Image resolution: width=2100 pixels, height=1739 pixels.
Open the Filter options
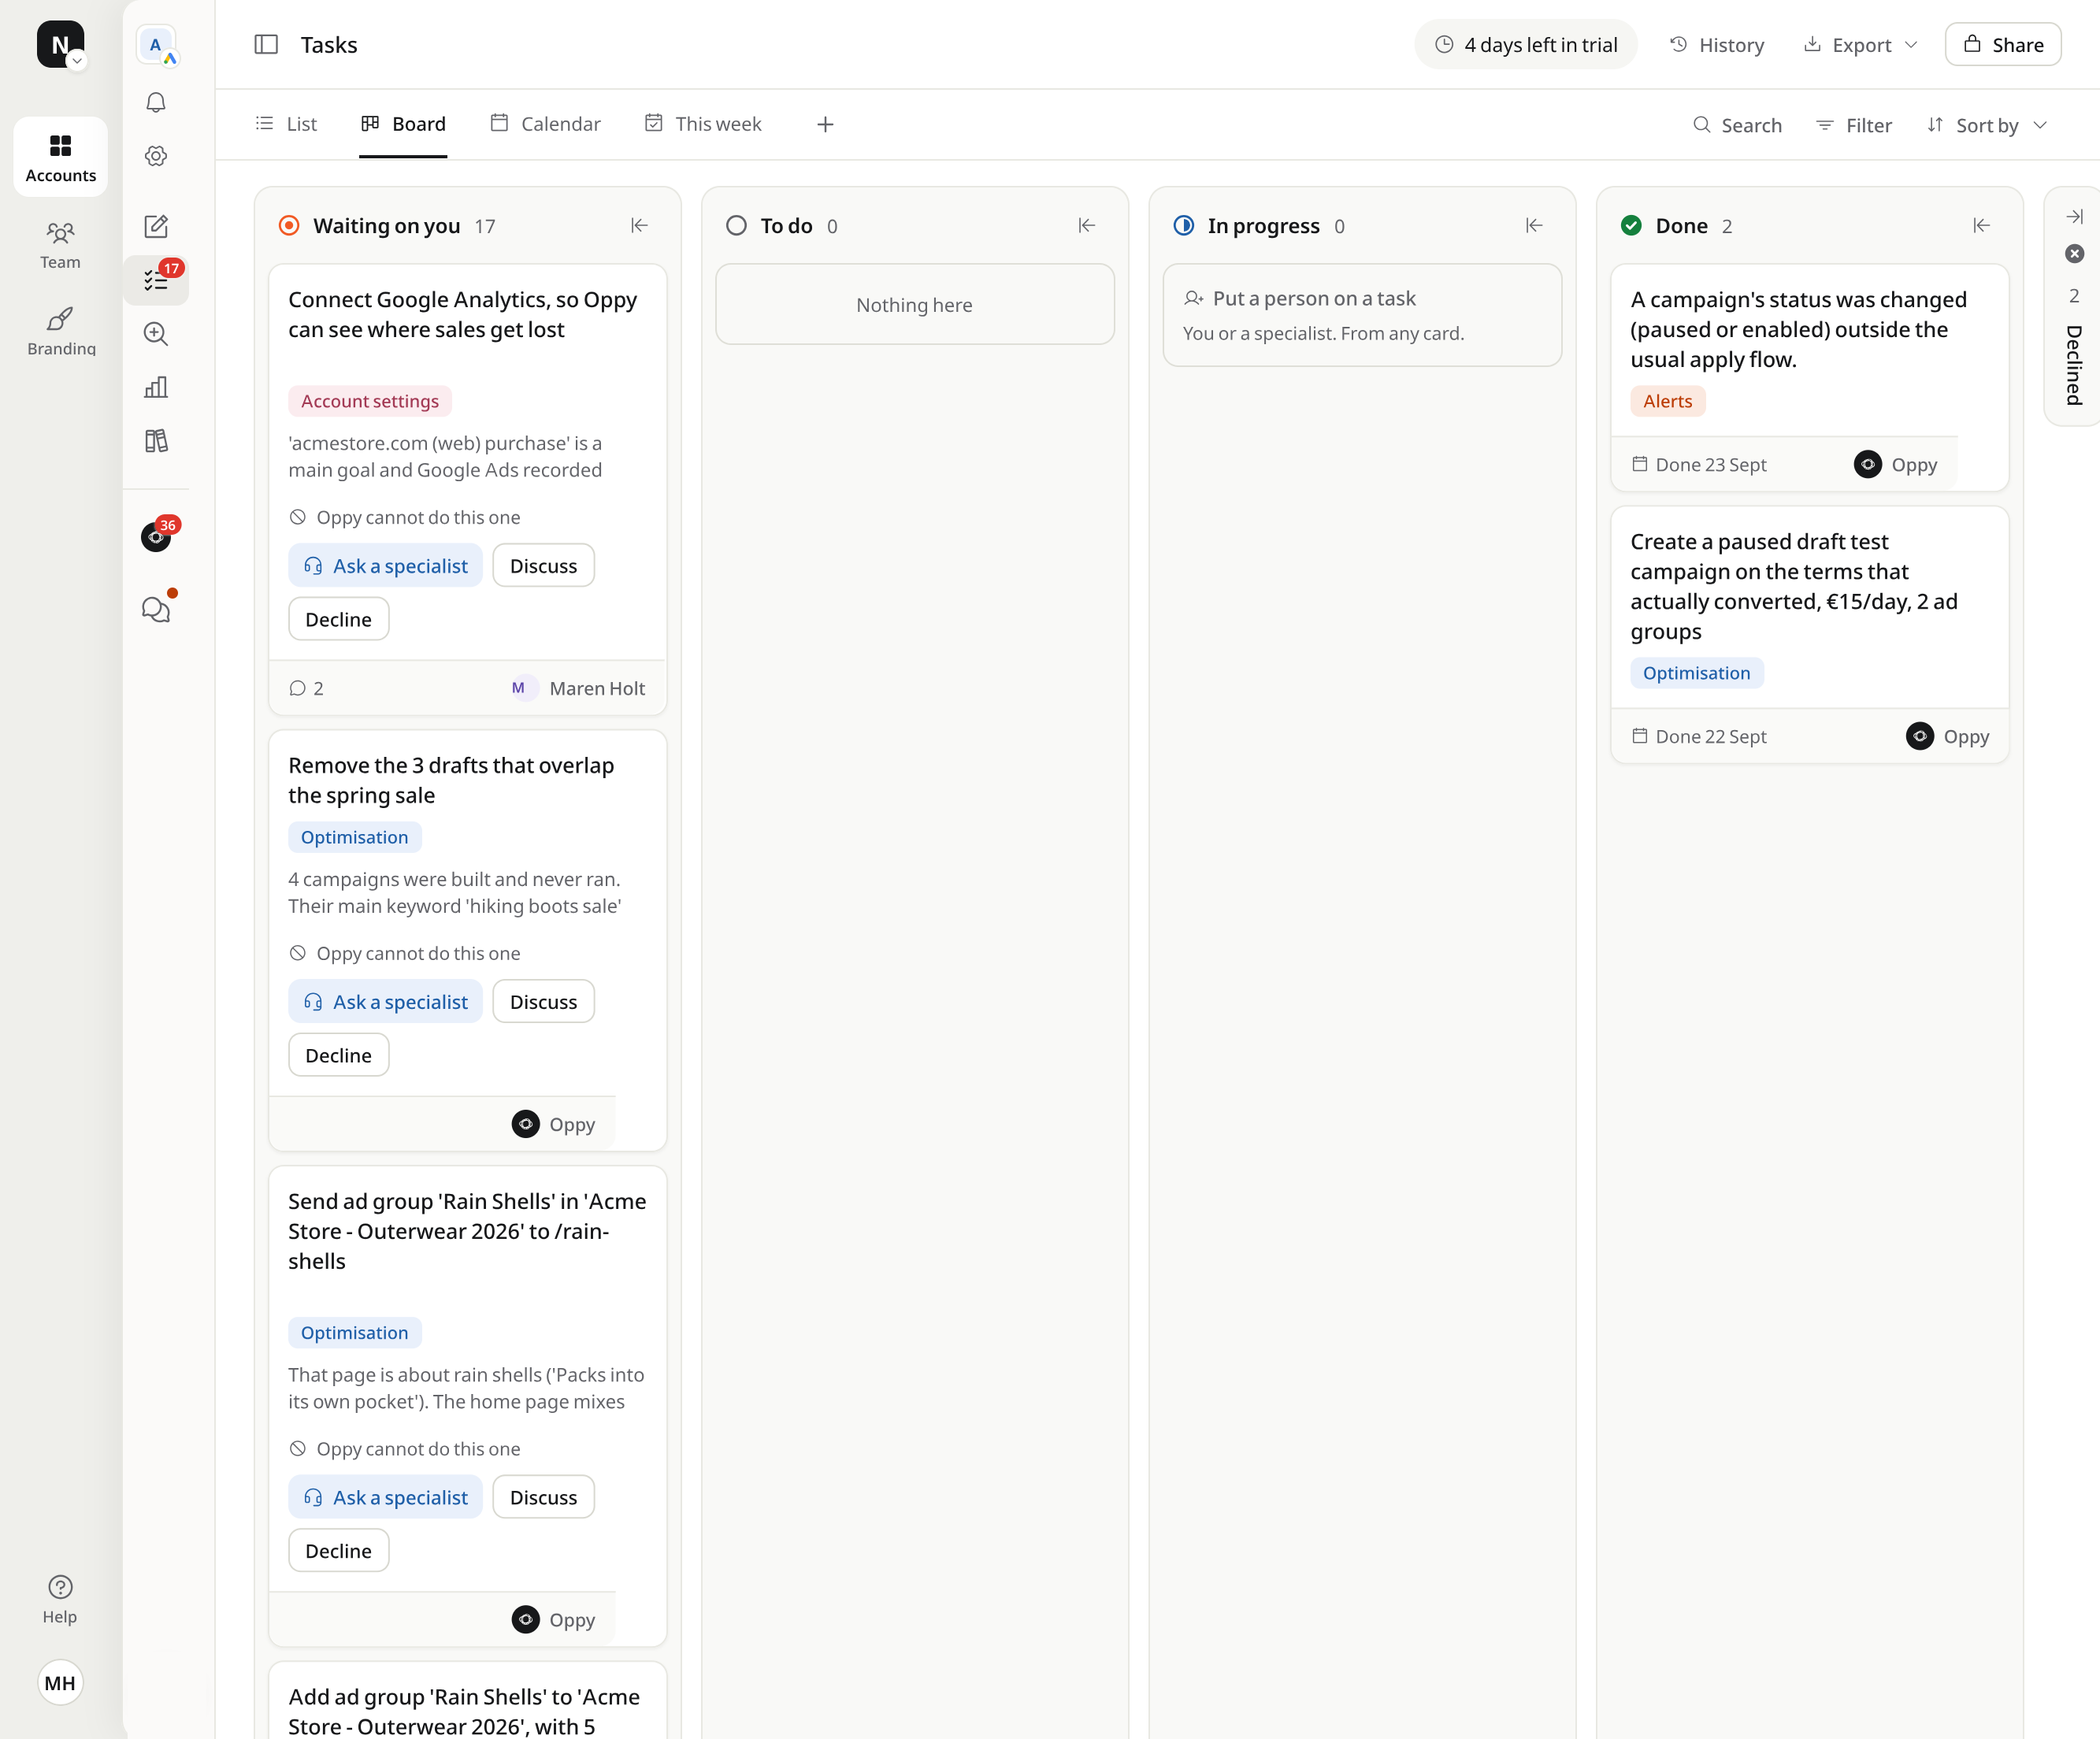pos(1854,125)
